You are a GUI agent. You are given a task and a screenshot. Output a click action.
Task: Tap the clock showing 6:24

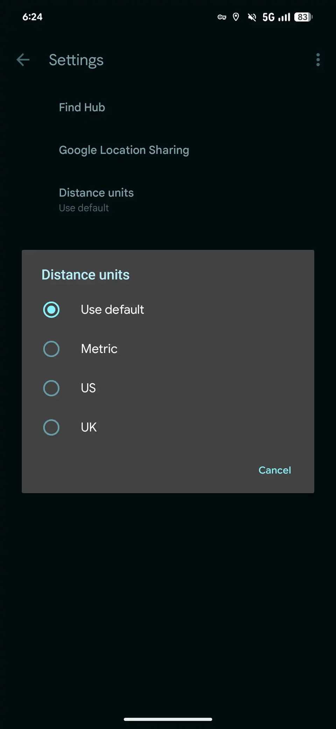32,16
